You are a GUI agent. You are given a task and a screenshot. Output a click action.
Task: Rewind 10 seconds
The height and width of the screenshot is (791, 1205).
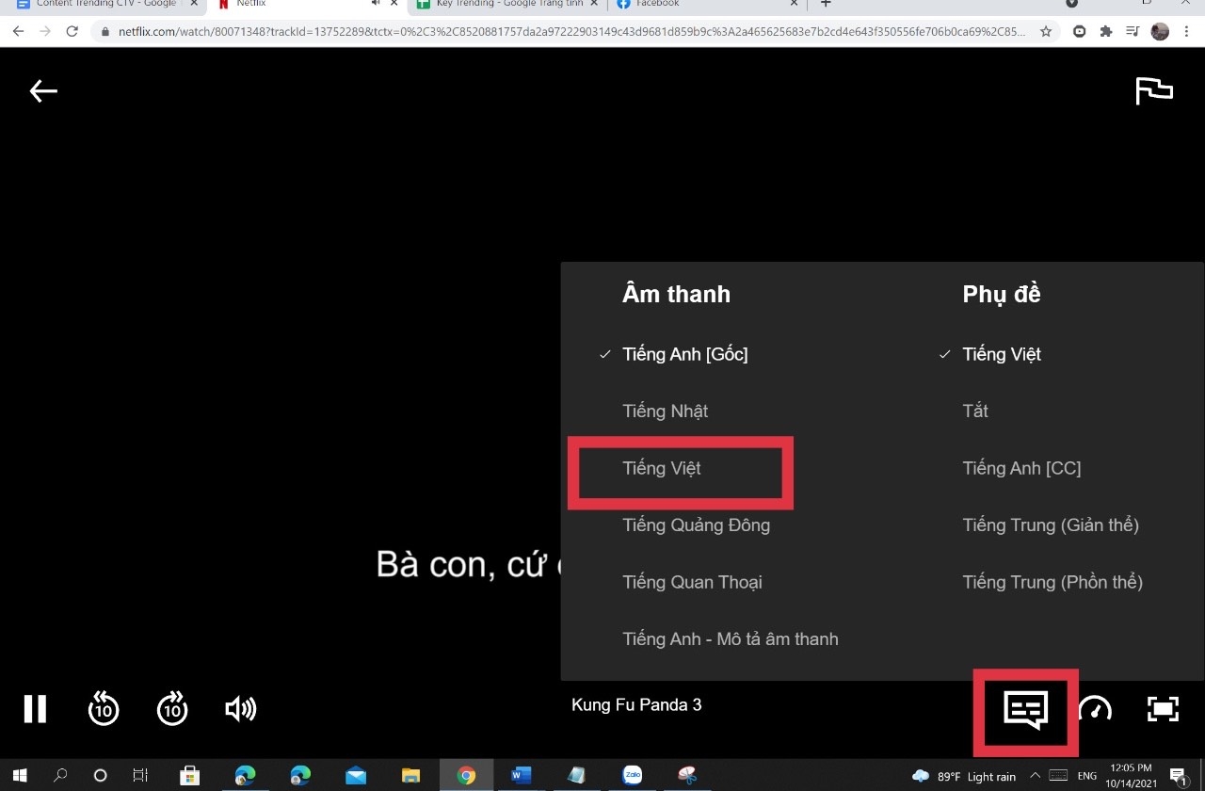click(104, 708)
